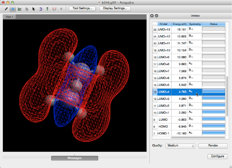Click the orbitals list vertical scrollbar
232x168 pixels.
click(227, 96)
